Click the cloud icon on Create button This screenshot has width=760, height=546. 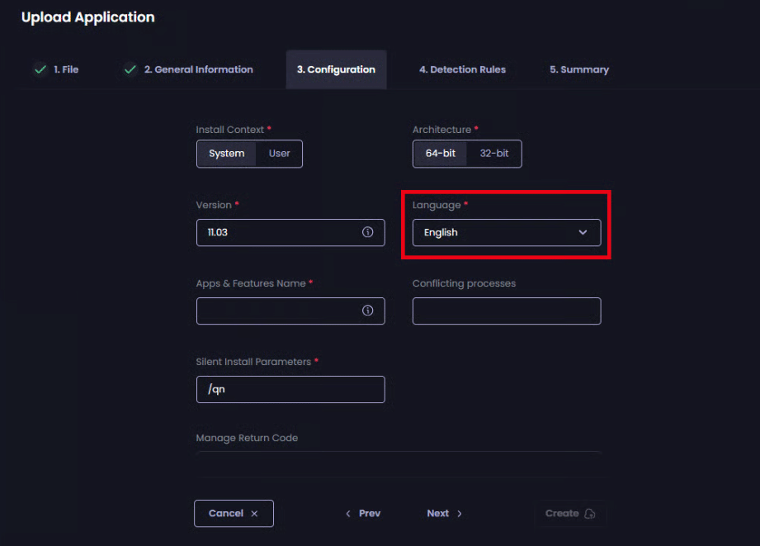click(589, 514)
